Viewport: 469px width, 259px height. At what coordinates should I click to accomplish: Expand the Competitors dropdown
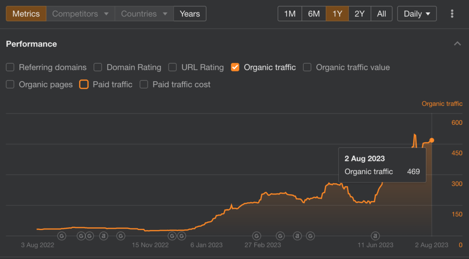tap(81, 14)
